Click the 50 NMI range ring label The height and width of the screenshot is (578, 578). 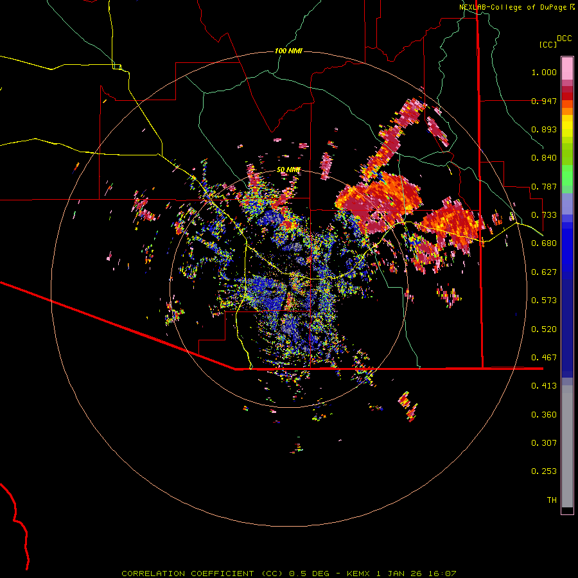pos(288,170)
